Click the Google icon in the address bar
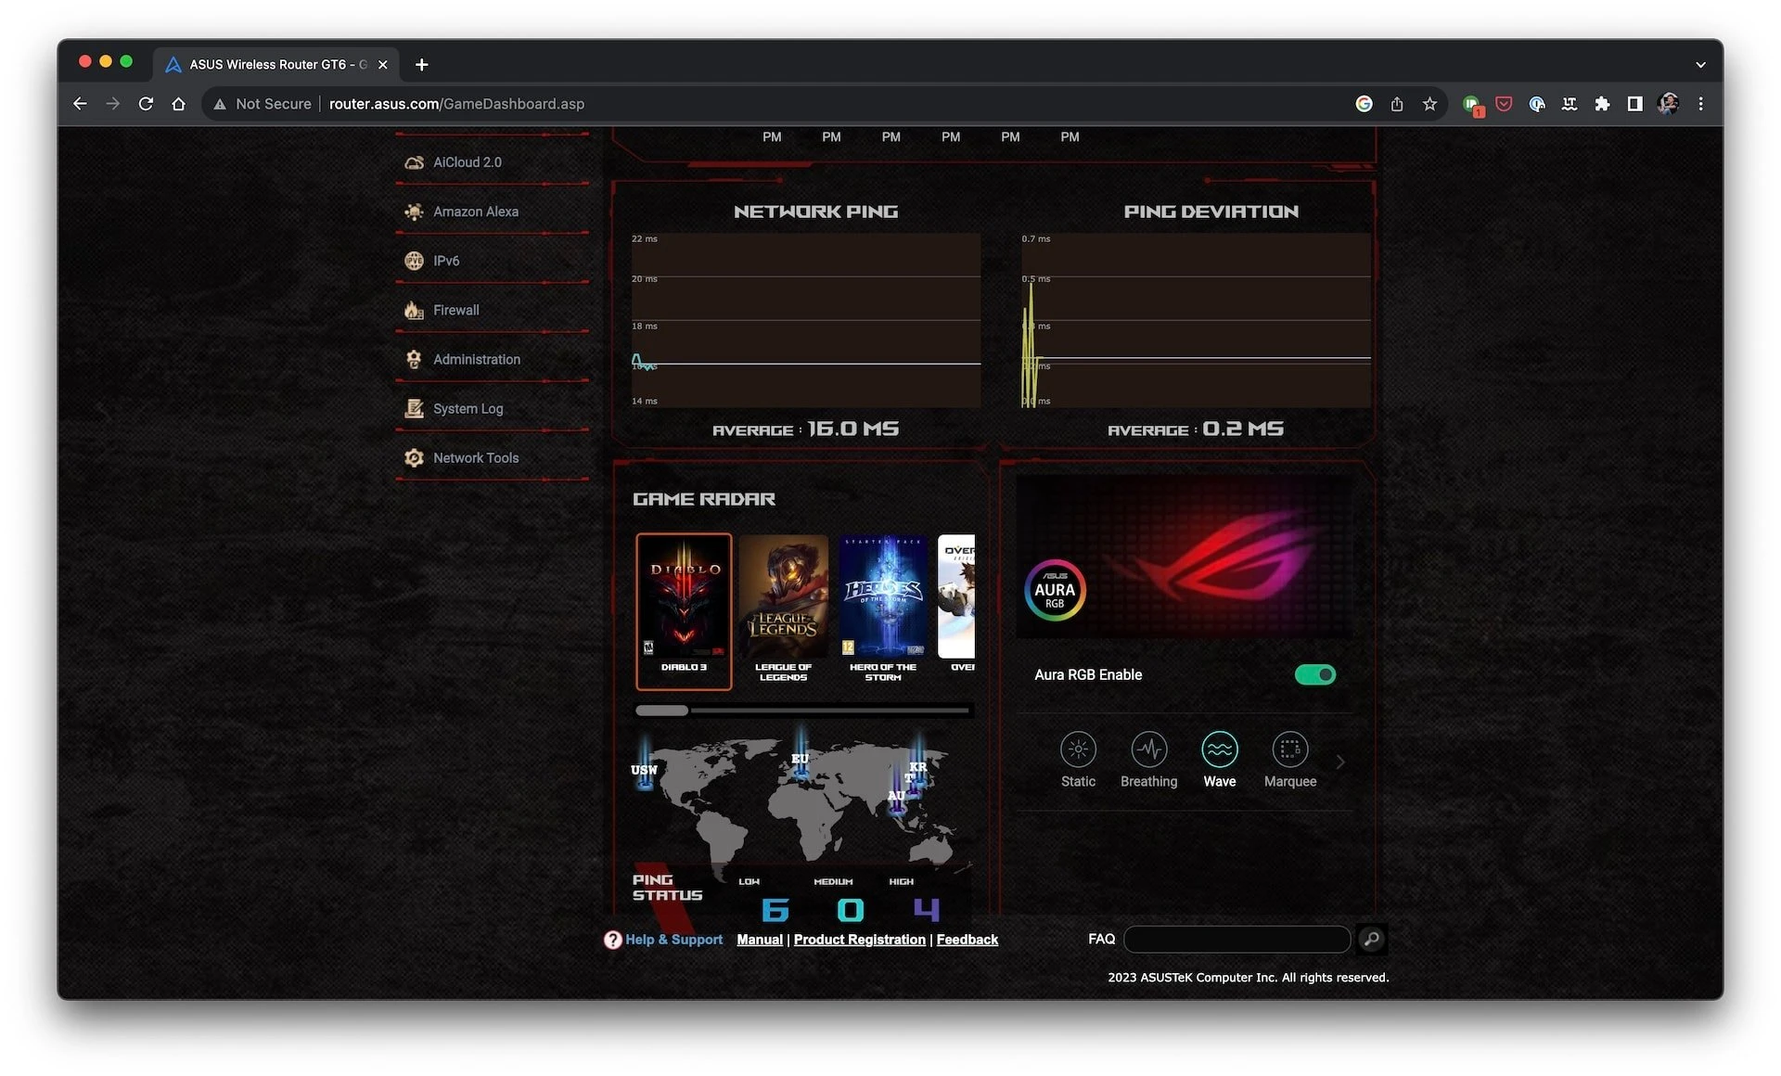 [x=1364, y=104]
